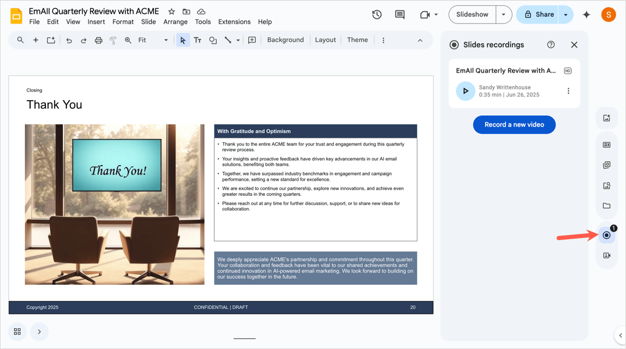Add a new slide with plus
This screenshot has height=349, width=626.
click(x=35, y=40)
